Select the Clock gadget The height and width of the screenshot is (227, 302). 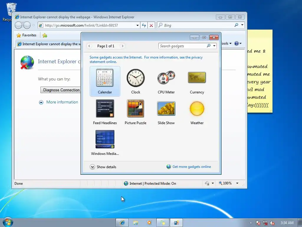(136, 81)
